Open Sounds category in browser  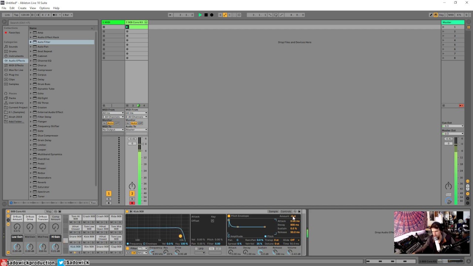tap(13, 47)
